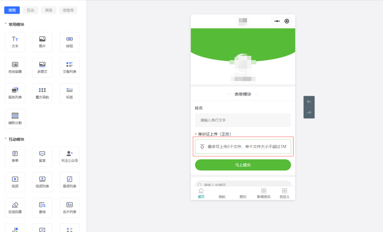This screenshot has height=232, width=383.
Task: Select the 查询 module
Action: coord(42,208)
